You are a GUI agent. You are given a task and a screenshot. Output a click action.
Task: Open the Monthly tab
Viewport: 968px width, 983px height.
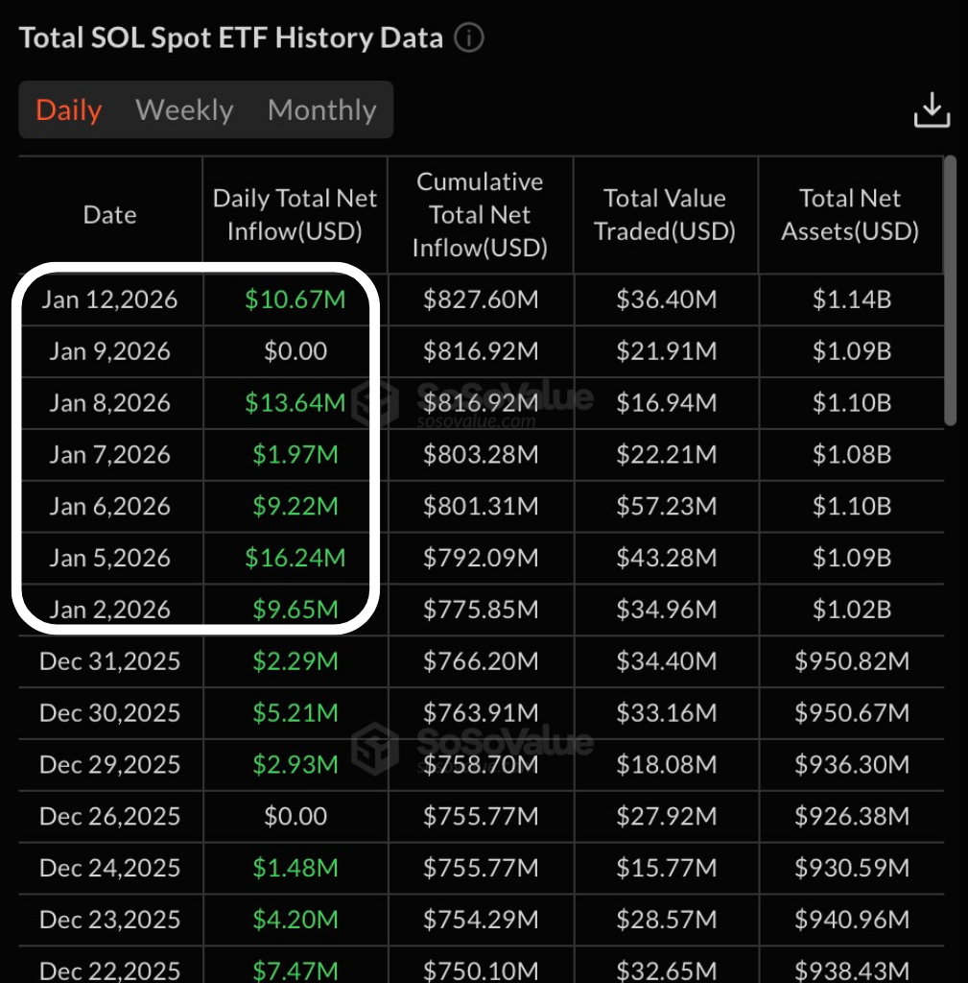pyautogui.click(x=321, y=110)
